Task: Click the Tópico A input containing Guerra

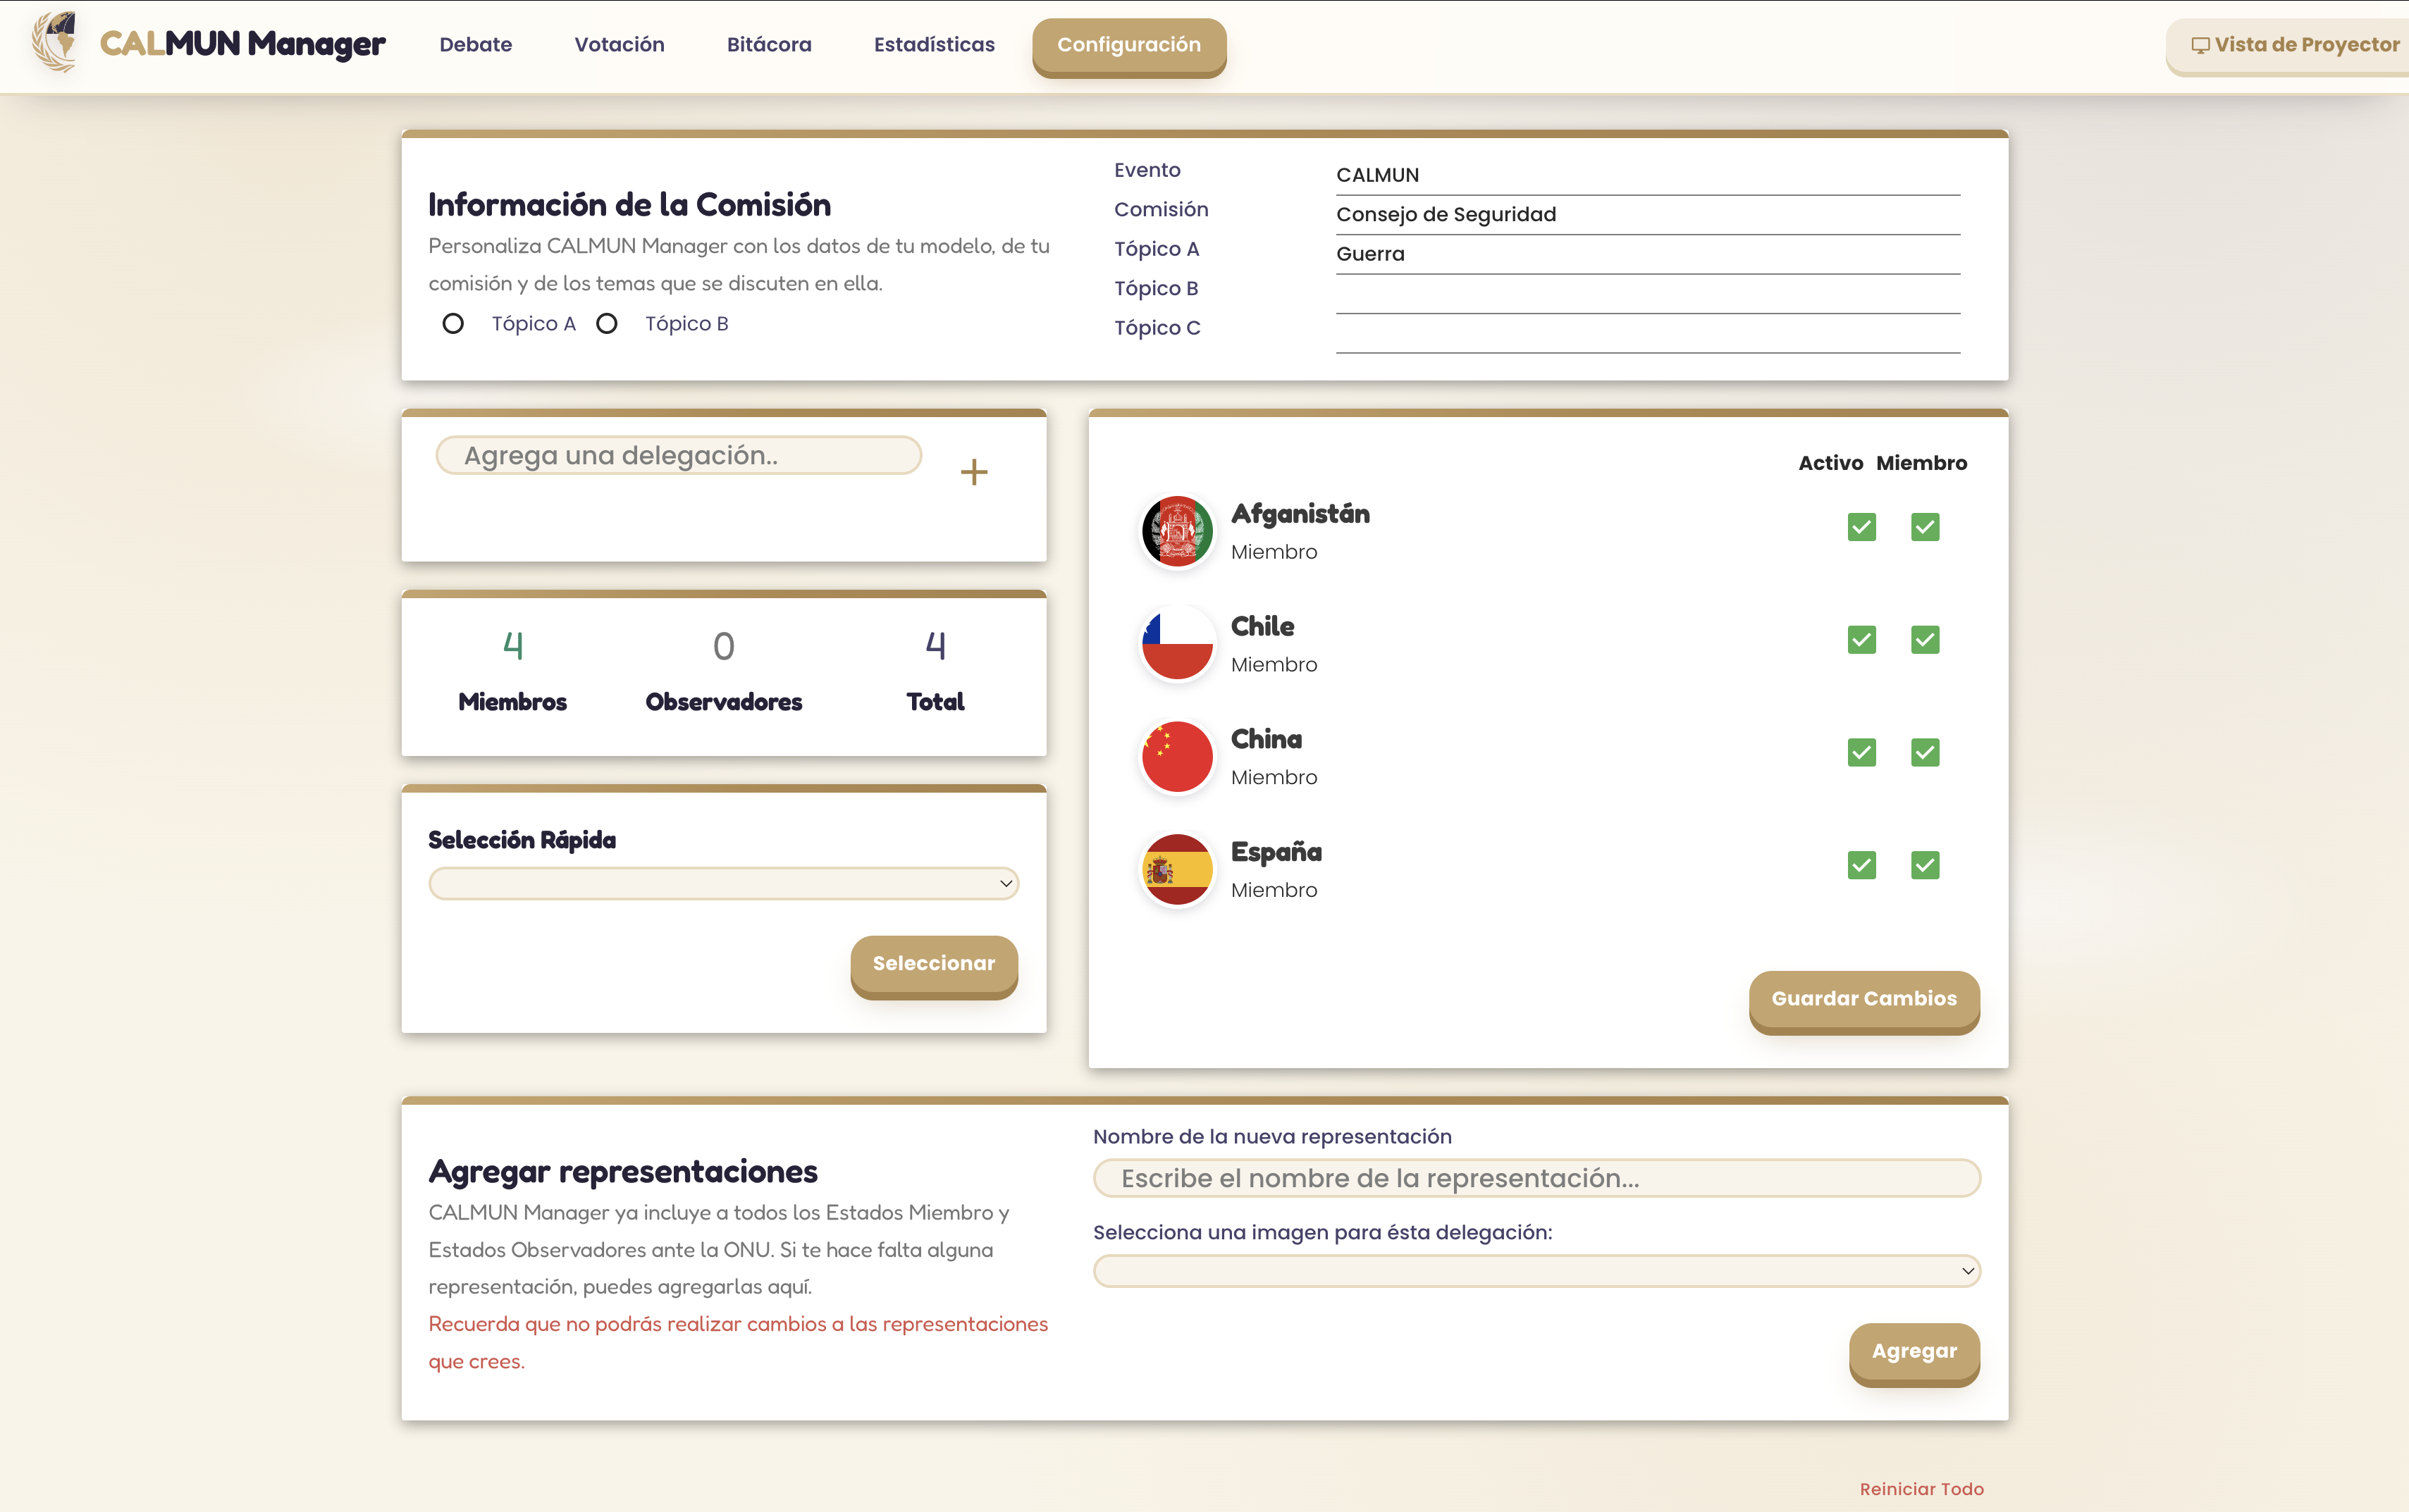Action: pyautogui.click(x=1648, y=254)
